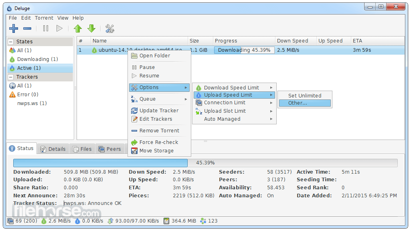Select Set Unlimited upload speed
This screenshot has width=411, height=231.
(305, 96)
